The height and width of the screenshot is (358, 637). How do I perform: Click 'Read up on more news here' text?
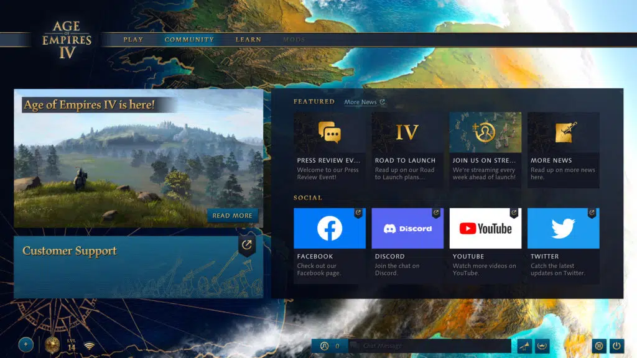pos(562,173)
